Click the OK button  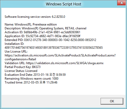tap(112, 101)
